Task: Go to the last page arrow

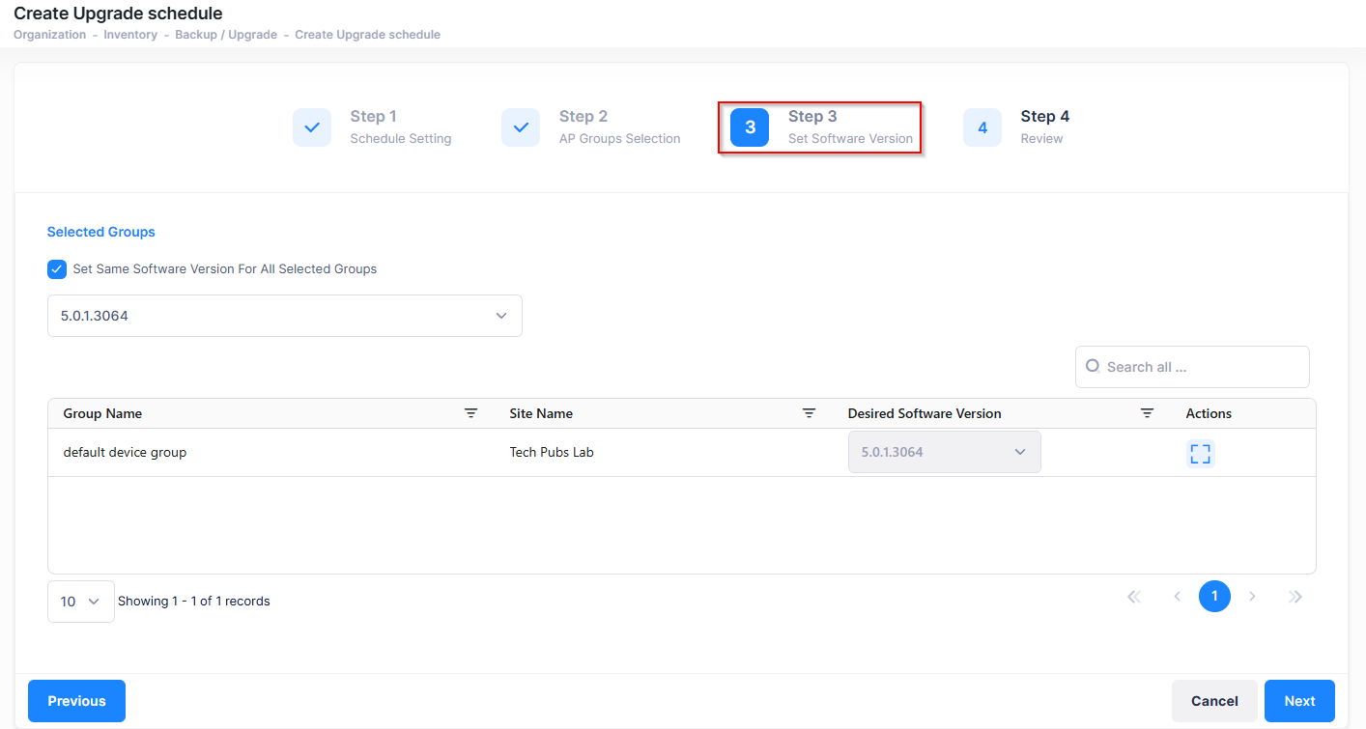Action: point(1295,597)
